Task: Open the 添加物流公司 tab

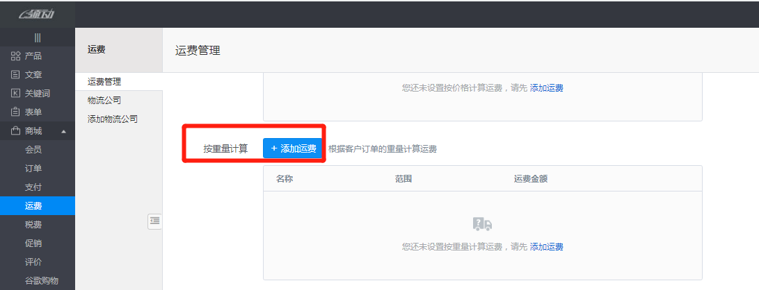Action: click(x=113, y=119)
